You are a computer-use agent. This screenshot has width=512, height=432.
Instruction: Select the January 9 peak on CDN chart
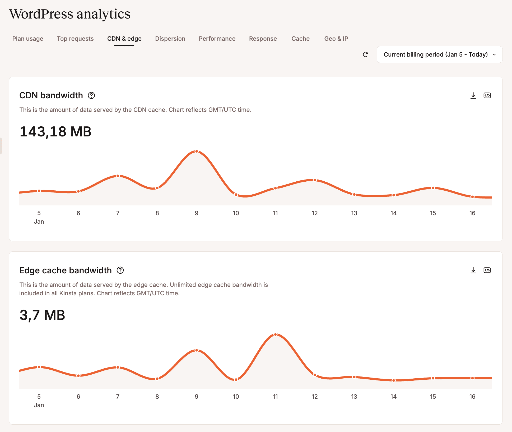pos(197,151)
